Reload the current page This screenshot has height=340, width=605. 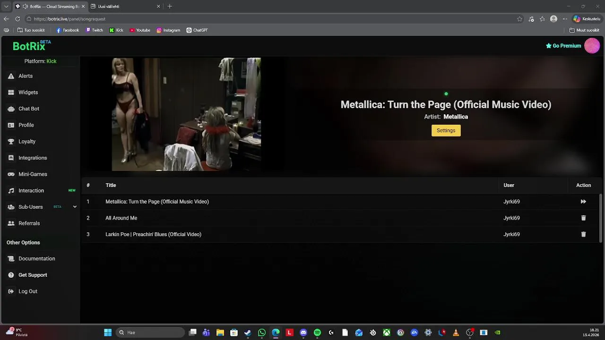(17, 19)
